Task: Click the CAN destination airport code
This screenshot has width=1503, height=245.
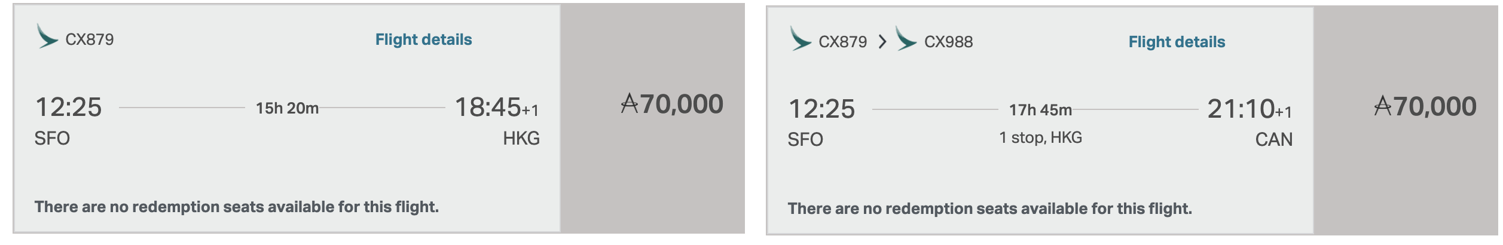Action: click(1273, 139)
